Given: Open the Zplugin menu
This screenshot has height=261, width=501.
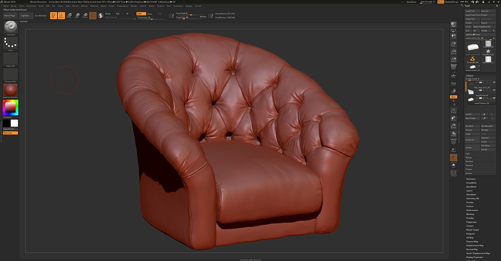Looking at the screenshot, I should (x=189, y=6).
